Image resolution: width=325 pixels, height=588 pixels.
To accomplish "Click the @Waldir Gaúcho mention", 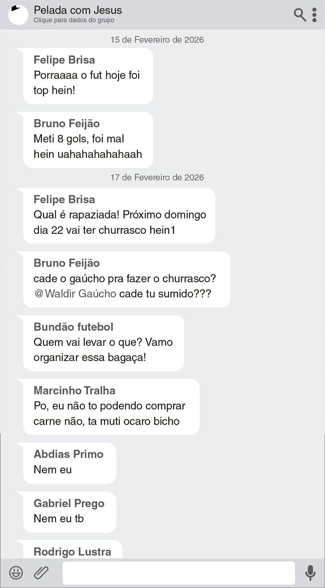I will [x=75, y=294].
